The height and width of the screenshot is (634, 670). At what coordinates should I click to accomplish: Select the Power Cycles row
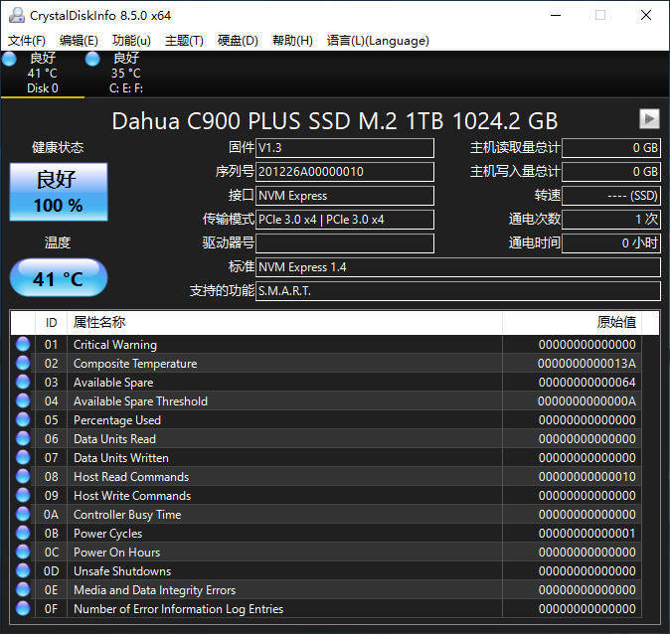tap(326, 533)
